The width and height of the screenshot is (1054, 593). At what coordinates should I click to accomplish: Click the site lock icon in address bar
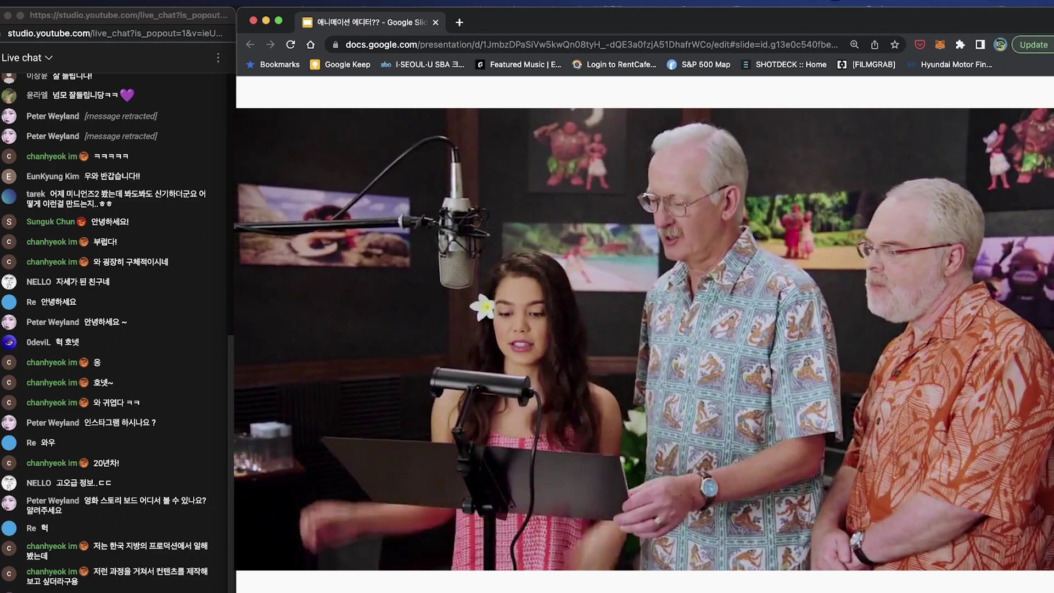click(x=335, y=44)
